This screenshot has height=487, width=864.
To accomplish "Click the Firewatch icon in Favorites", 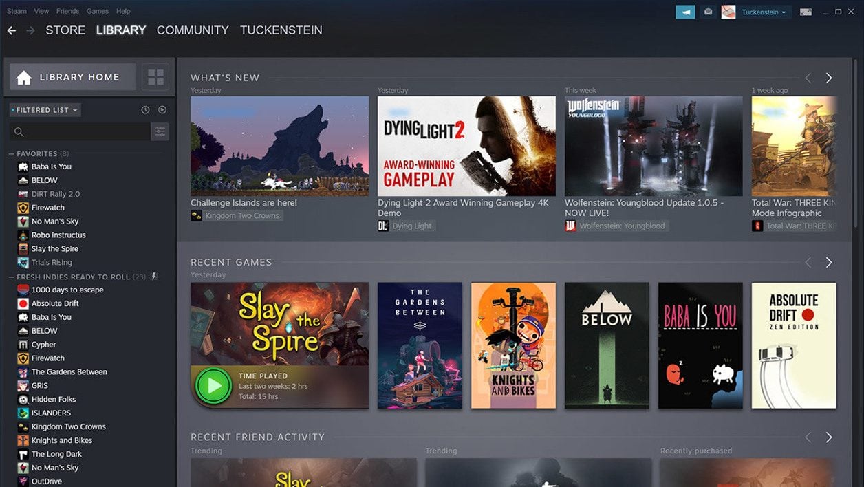I will coord(23,208).
